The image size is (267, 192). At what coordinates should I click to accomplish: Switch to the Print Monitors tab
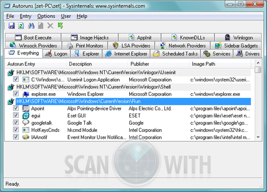point(85,45)
